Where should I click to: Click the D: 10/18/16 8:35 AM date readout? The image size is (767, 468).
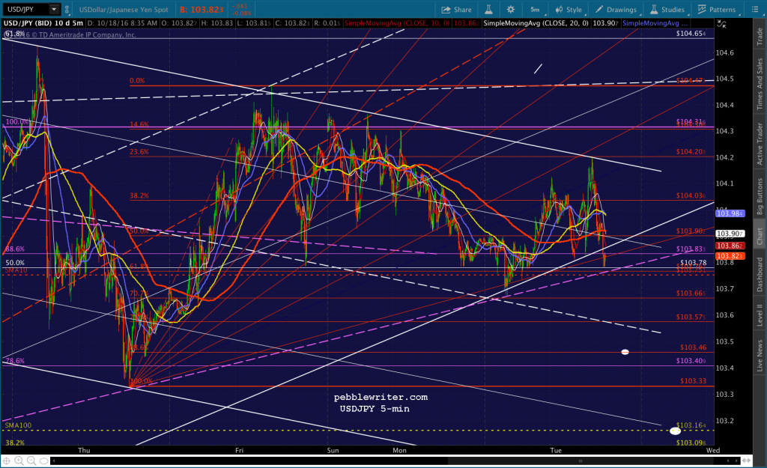(x=122, y=23)
